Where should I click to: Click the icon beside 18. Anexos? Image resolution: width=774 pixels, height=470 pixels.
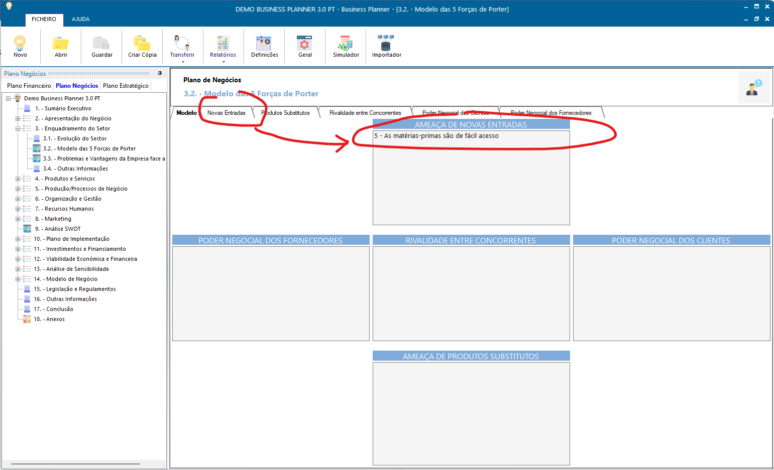click(x=27, y=319)
